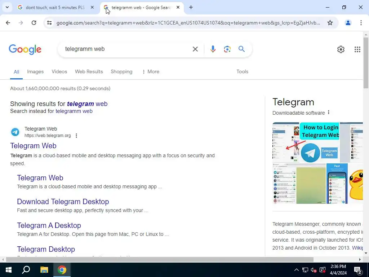369x277 pixels.
Task: Select the All results tab
Action: pos(16,72)
